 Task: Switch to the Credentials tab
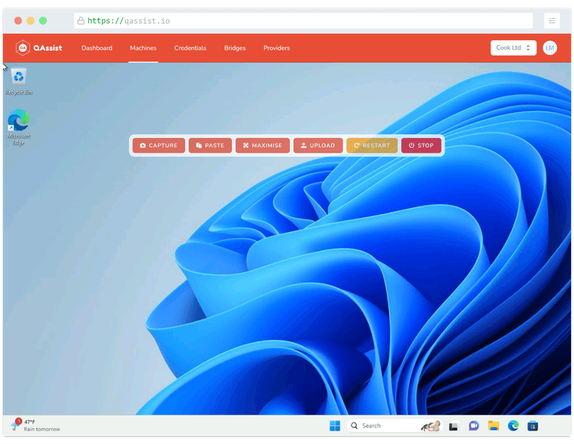tap(190, 48)
